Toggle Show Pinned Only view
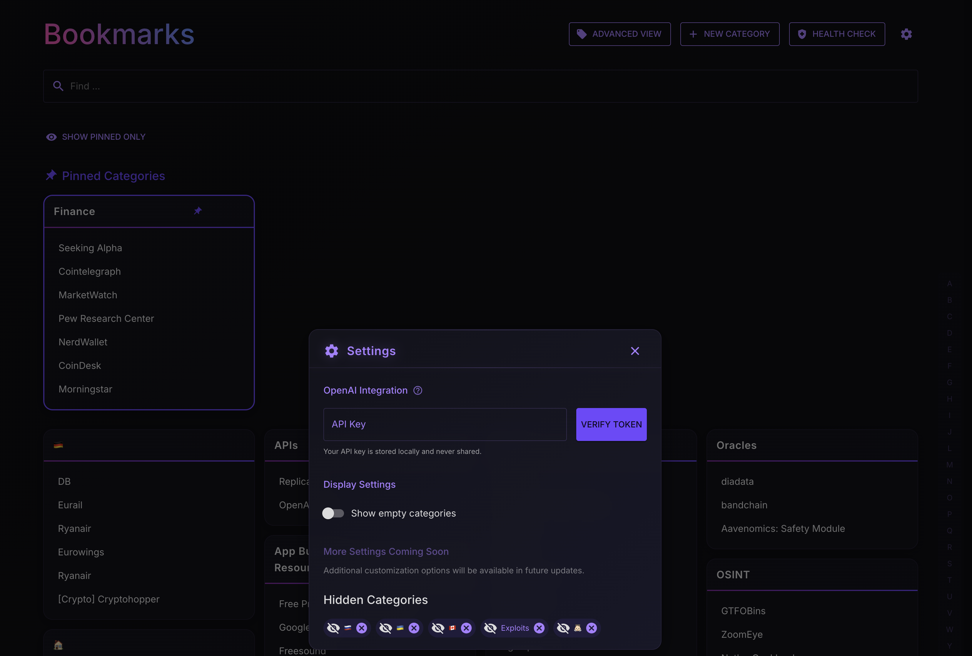Viewport: 972px width, 656px height. (96, 137)
